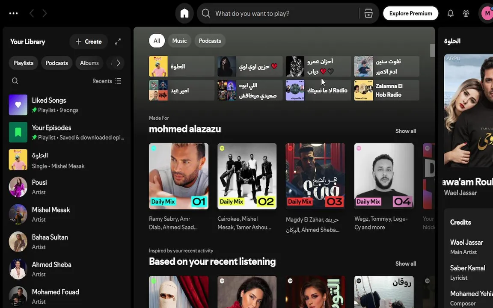Open the mohmed alazazu heading link
Image resolution: width=493 pixels, height=308 pixels.
pyautogui.click(x=185, y=129)
